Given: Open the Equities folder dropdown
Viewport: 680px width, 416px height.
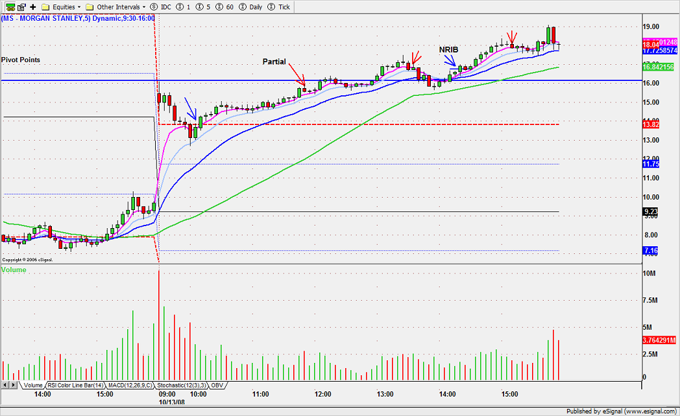Looking at the screenshot, I should 61,7.
